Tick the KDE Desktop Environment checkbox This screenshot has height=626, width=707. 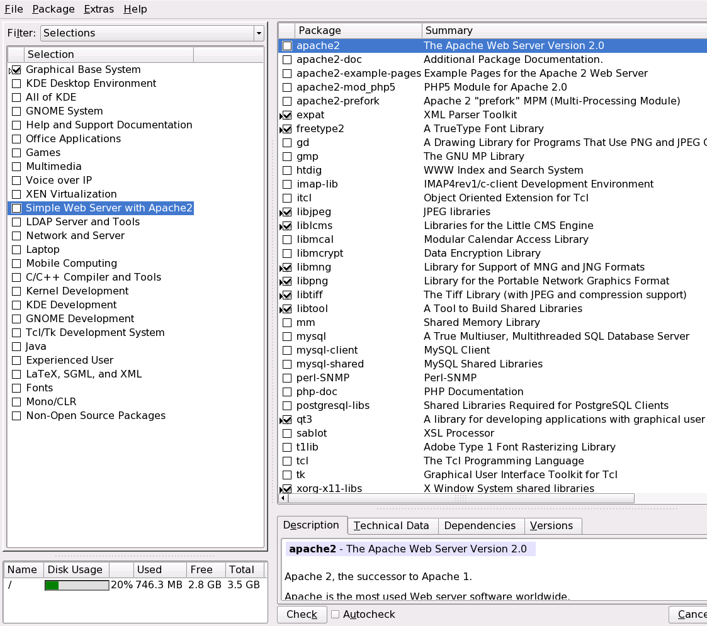(x=16, y=84)
